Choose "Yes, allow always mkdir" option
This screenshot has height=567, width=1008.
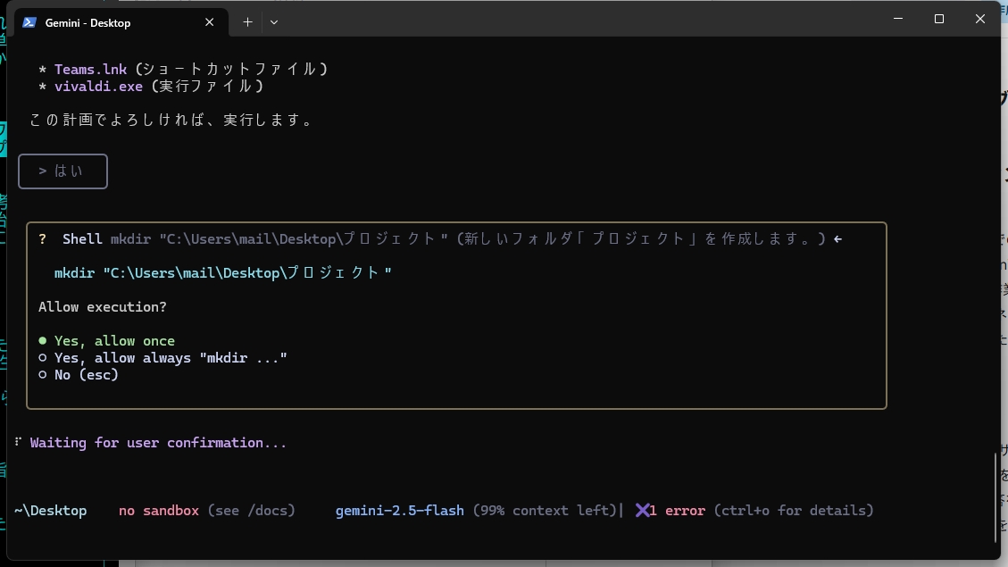tap(170, 358)
